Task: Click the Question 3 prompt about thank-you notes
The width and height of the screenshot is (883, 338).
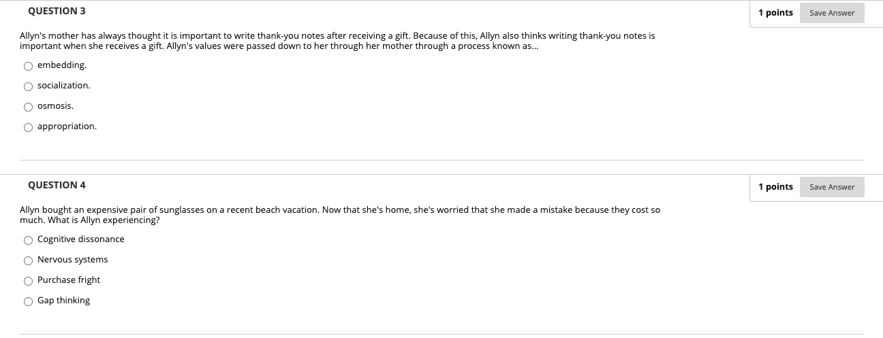Action: coord(337,41)
